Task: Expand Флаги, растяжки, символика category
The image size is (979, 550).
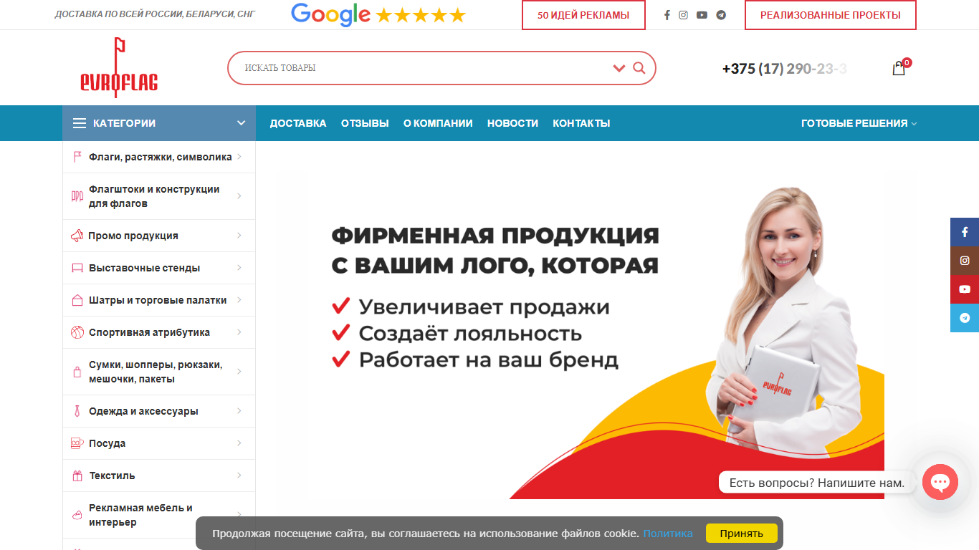Action: pyautogui.click(x=159, y=157)
